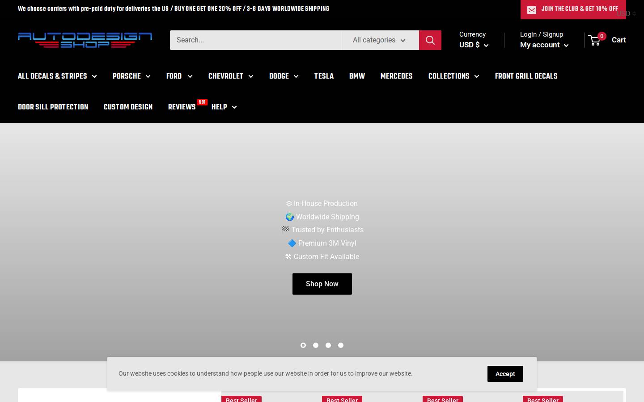Open the All categories dropdown
This screenshot has height=402, width=644.
tap(380, 40)
